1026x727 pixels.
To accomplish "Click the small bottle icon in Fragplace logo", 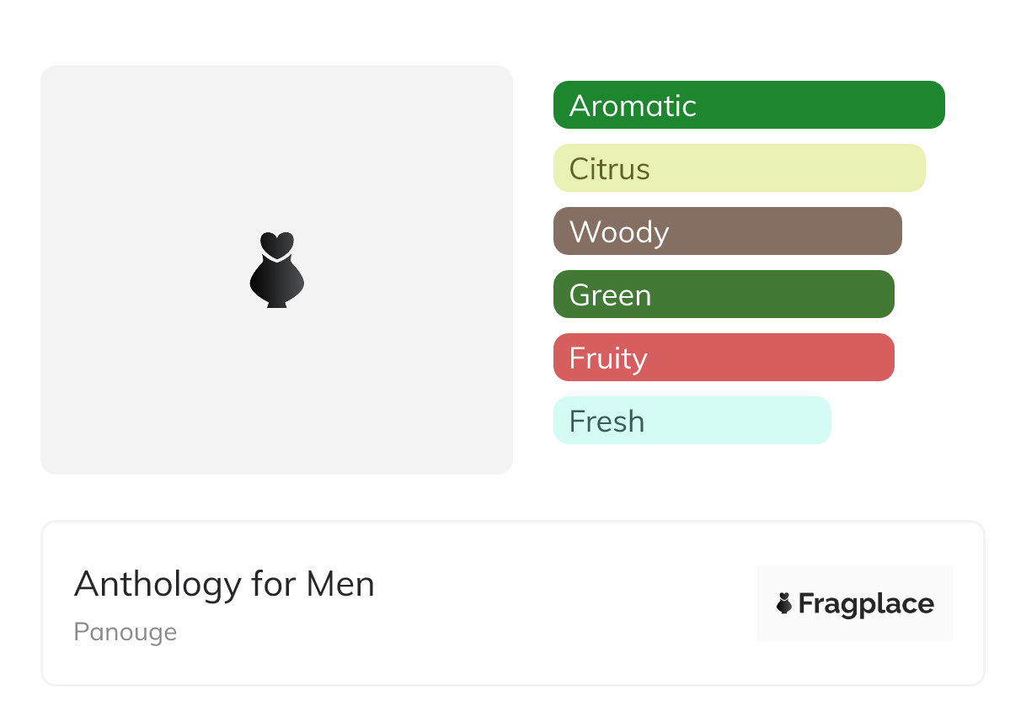I will [x=784, y=603].
